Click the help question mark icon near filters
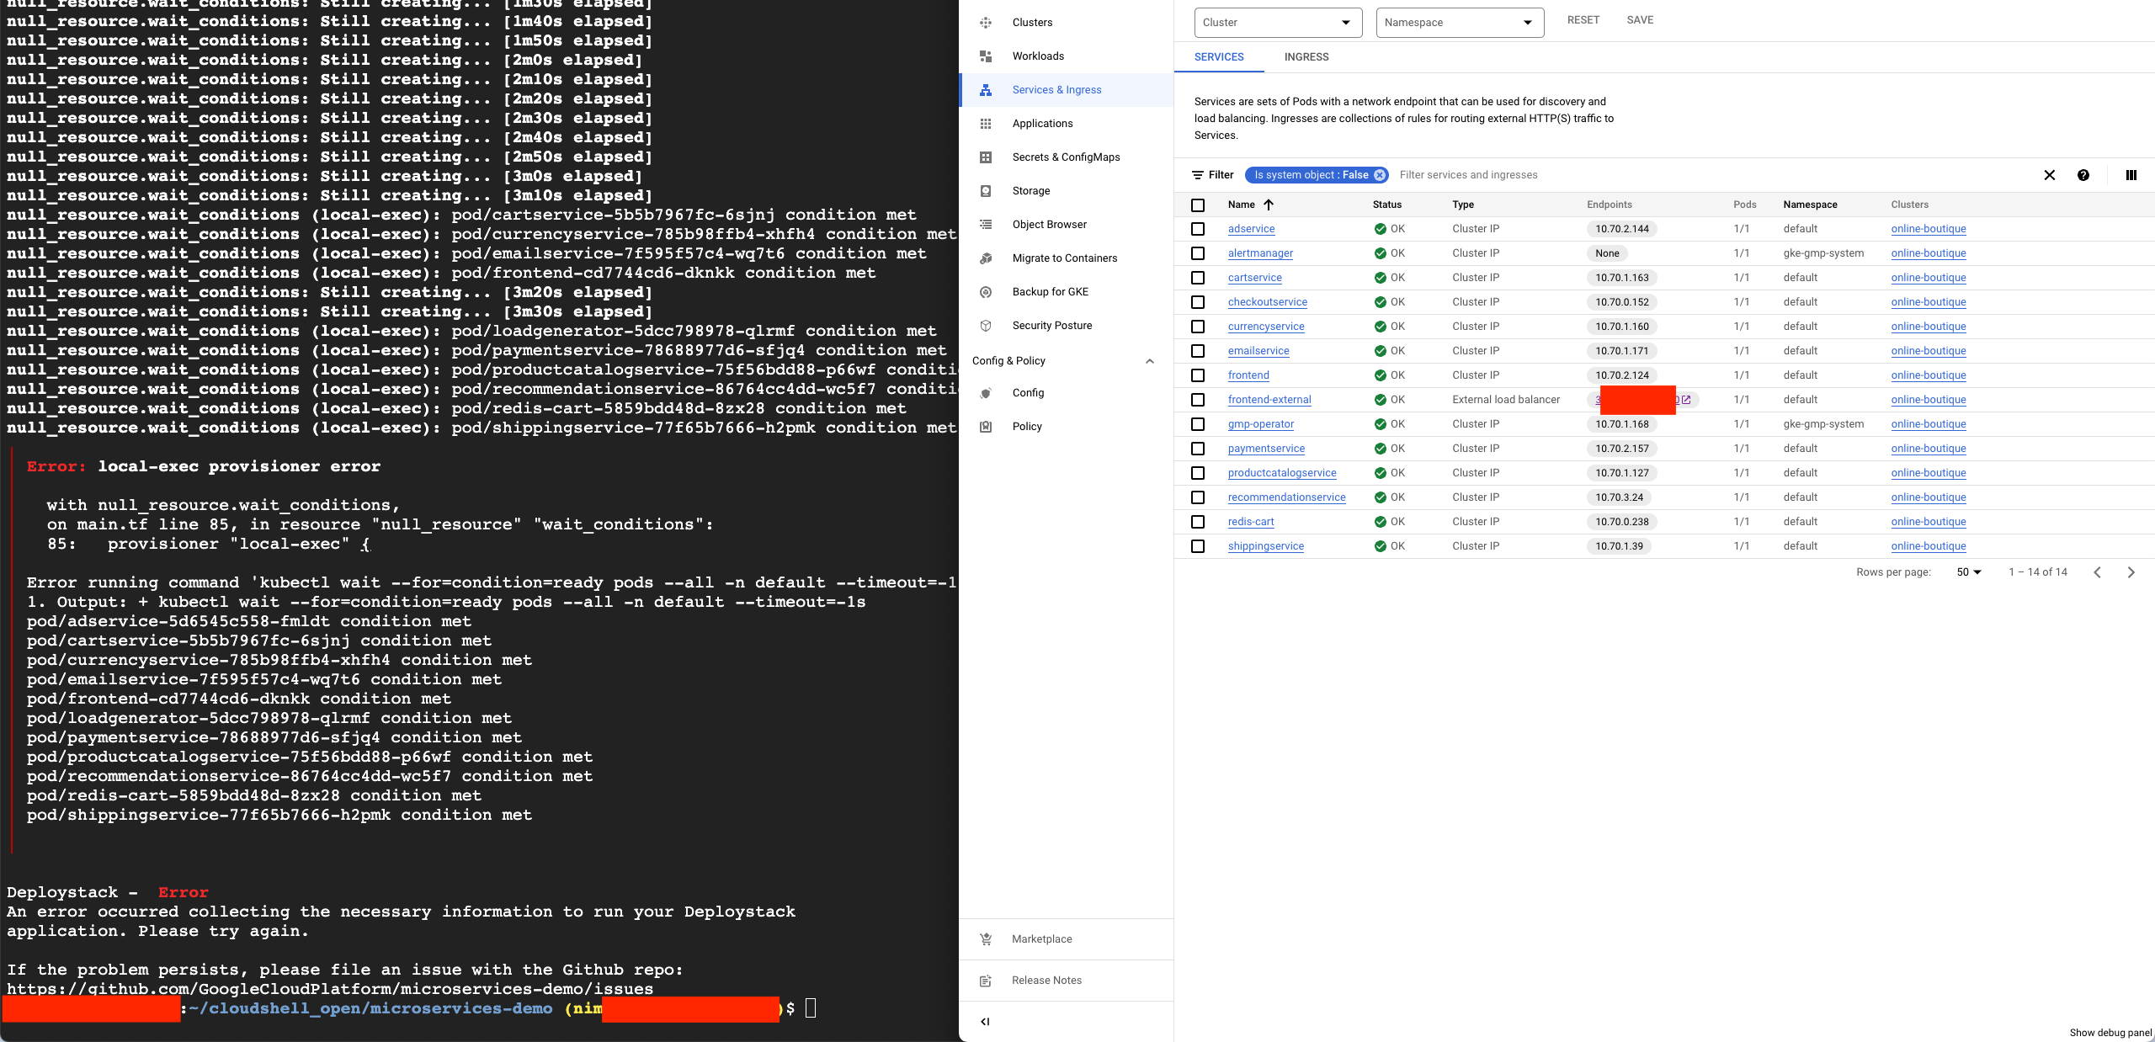 click(2083, 175)
